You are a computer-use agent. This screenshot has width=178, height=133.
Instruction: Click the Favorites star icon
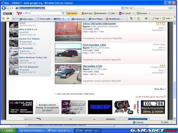(x=3, y=18)
